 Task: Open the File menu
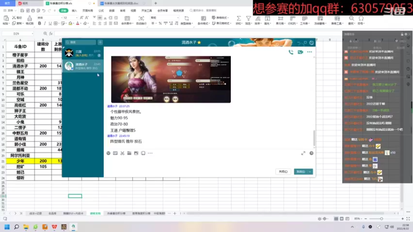point(10,10)
